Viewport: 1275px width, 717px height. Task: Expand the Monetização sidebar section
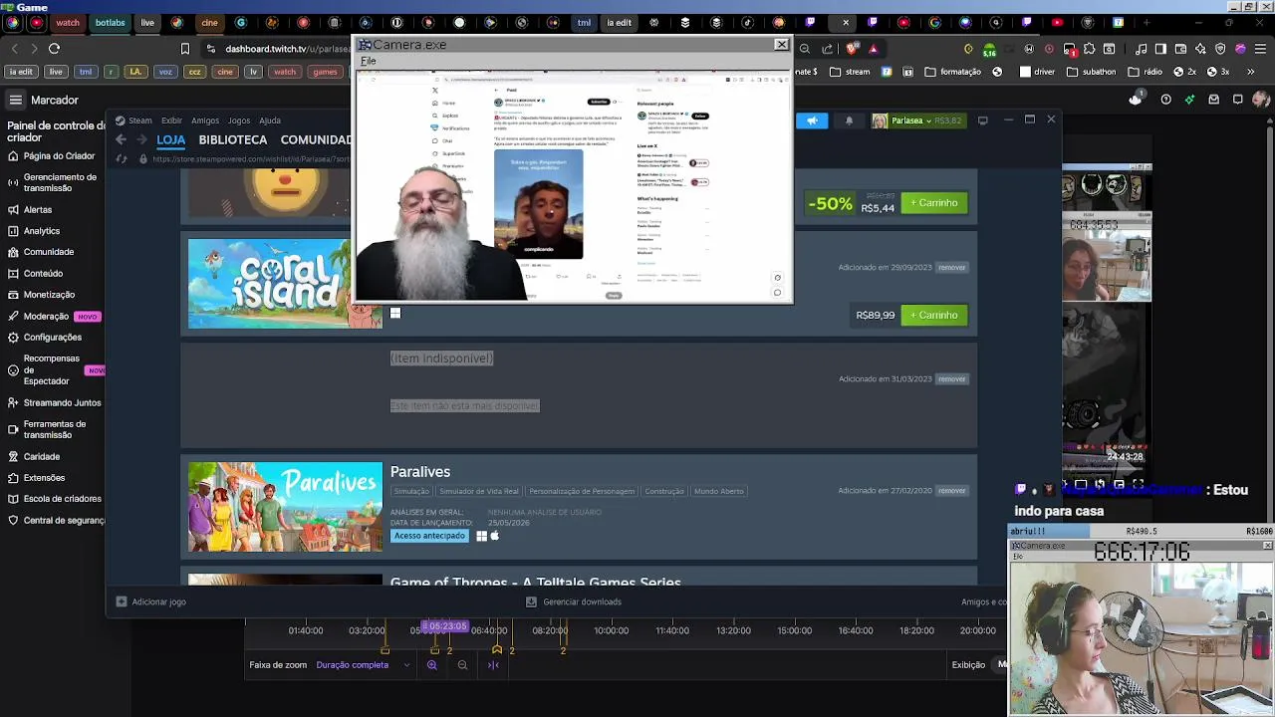(x=42, y=295)
